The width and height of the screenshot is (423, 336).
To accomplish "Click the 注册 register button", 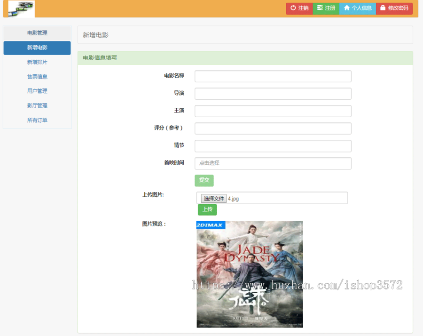I will pos(326,8).
